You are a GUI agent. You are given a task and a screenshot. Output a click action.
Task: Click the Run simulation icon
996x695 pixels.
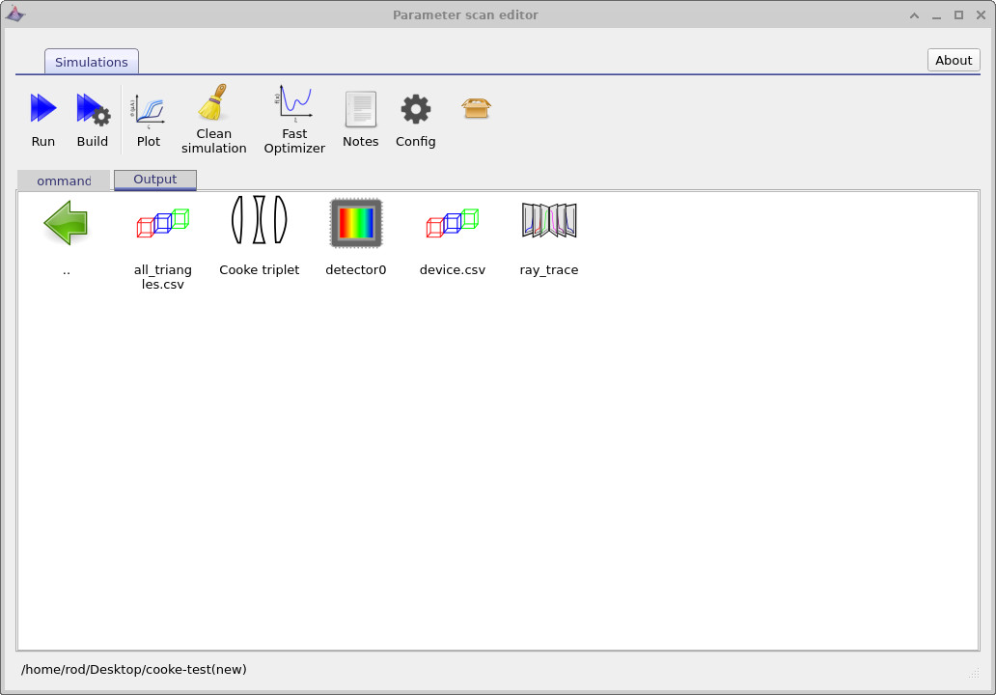(42, 108)
